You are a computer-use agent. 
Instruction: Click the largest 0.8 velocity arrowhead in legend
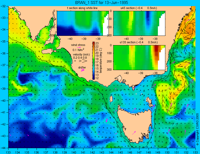[85, 61]
